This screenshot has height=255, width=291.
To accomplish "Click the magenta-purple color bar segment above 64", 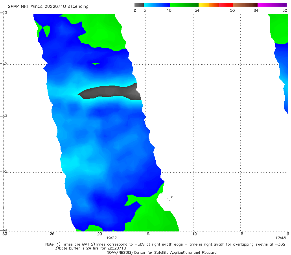I will coord(272,5).
